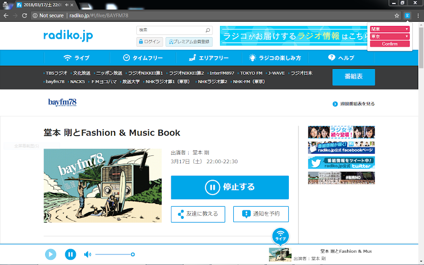Open TOKYO FM station link
The width and height of the screenshot is (424, 265).
point(251,73)
